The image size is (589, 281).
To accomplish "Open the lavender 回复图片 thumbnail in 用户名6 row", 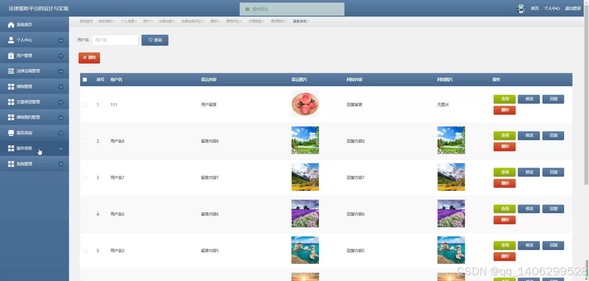I will (x=451, y=214).
